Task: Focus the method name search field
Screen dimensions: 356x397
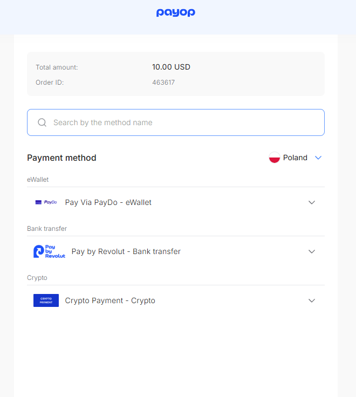Action: [x=176, y=122]
